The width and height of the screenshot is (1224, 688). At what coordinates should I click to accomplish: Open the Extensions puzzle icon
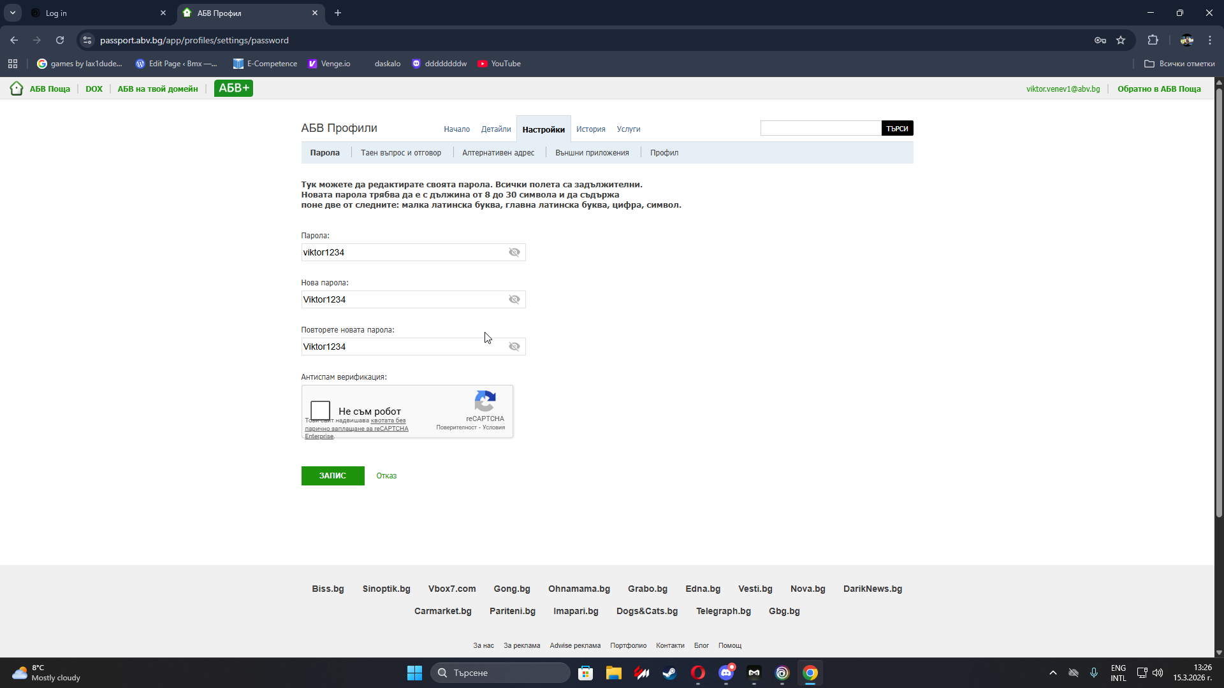[1153, 40]
